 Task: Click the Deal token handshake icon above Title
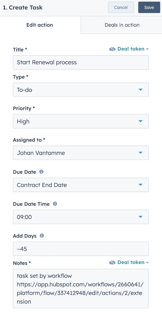tap(112, 49)
